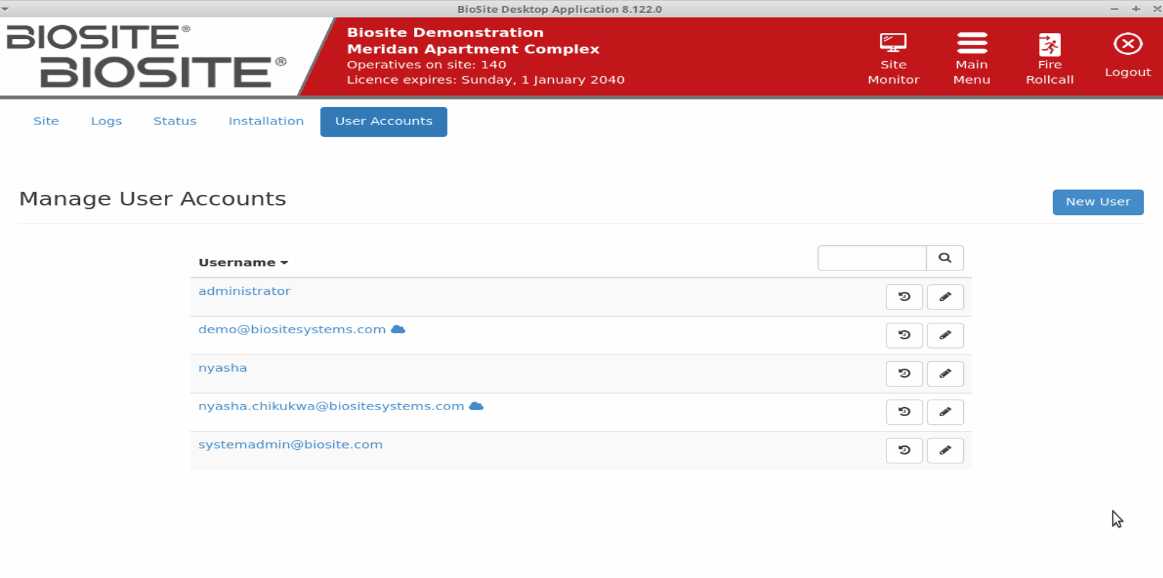
Task: Click the New User button
Action: (1098, 202)
